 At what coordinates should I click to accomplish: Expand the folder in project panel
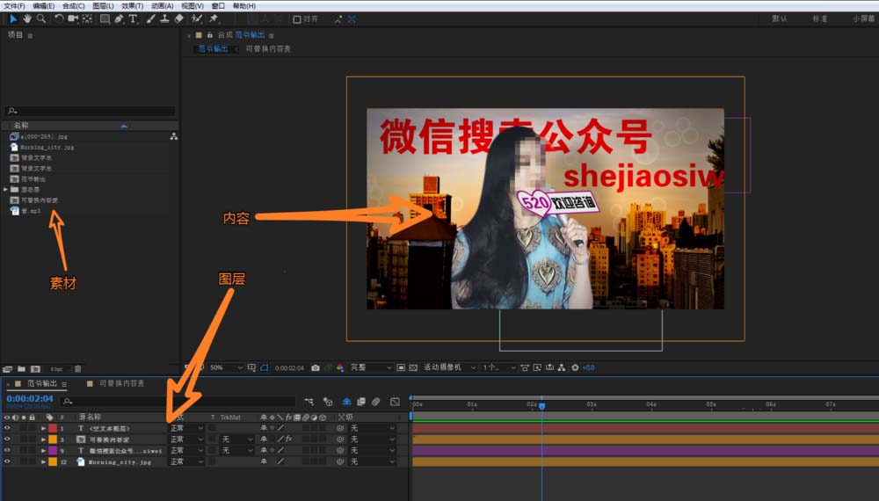pos(5,190)
